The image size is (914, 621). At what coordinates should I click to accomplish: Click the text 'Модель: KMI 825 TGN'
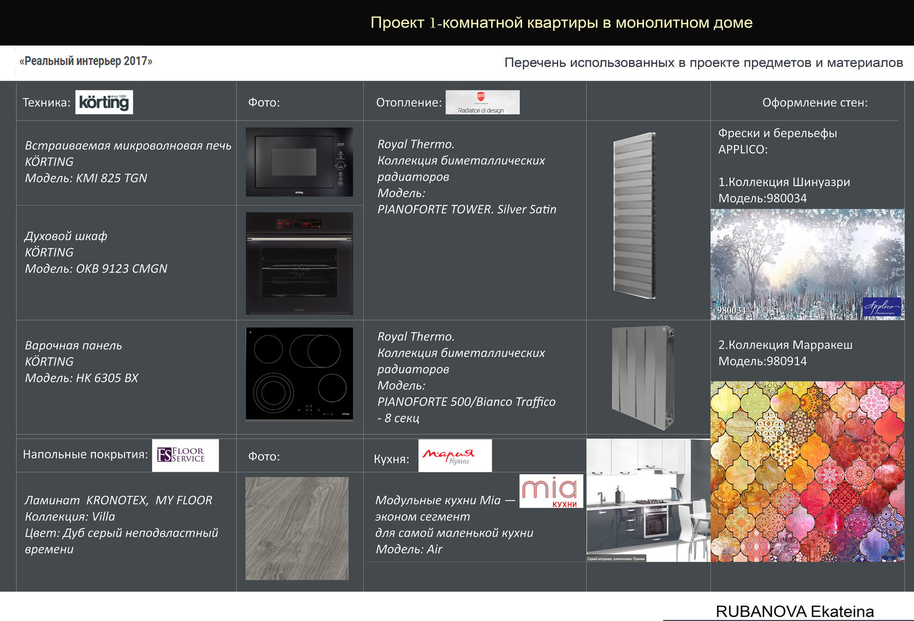pyautogui.click(x=86, y=178)
